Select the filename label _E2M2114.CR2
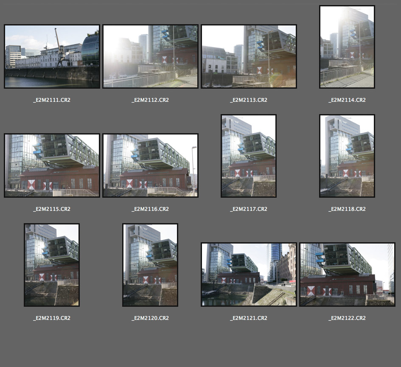 [347, 100]
